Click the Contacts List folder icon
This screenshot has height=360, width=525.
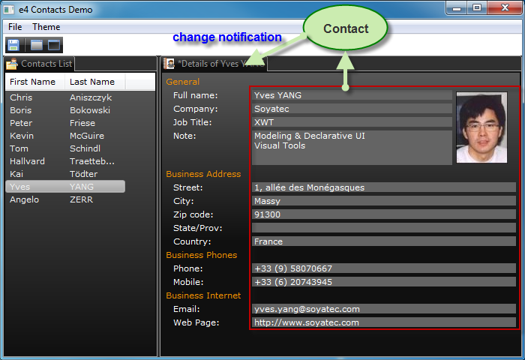tap(12, 64)
